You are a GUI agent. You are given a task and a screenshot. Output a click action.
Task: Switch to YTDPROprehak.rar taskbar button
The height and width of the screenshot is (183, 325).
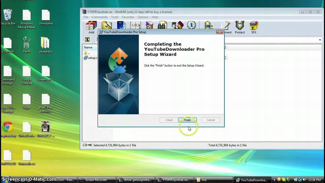174,180
